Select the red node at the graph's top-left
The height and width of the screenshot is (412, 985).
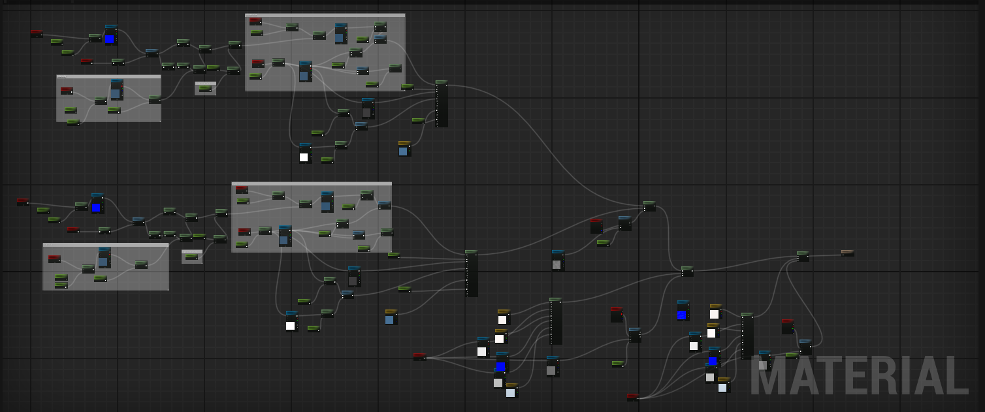click(37, 33)
